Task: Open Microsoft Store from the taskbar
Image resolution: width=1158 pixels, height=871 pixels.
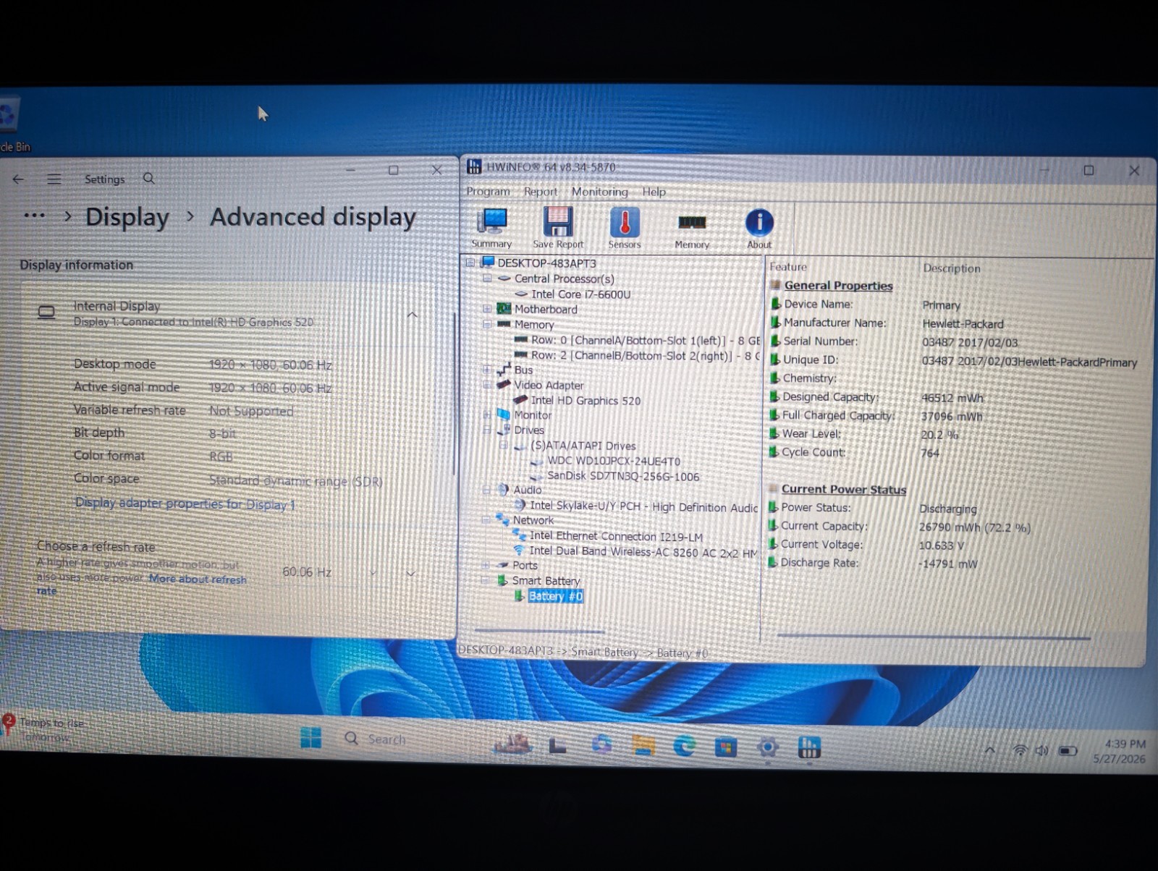Action: coord(726,747)
